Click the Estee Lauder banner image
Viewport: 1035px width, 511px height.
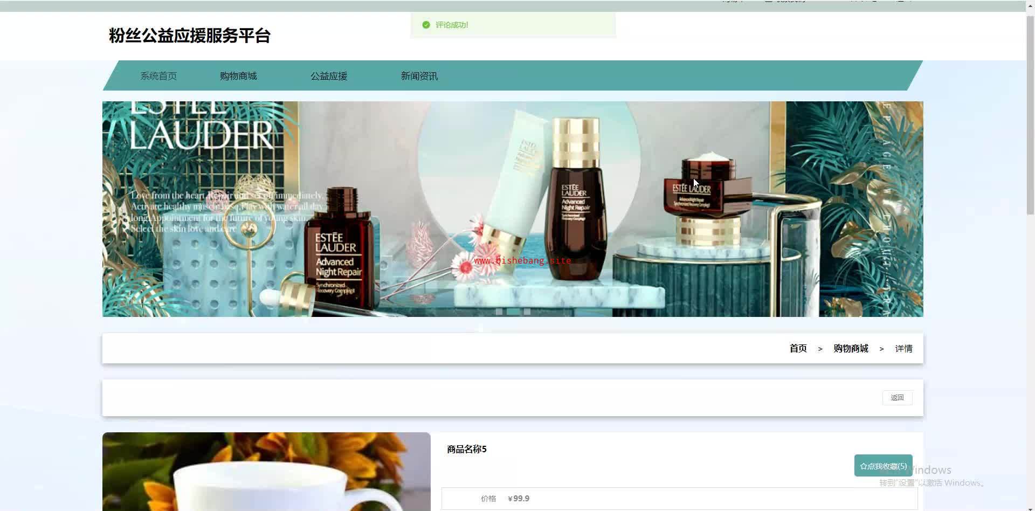coord(513,209)
